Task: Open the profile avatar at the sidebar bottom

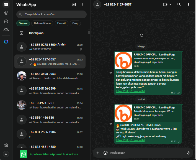Action: pyautogui.click(x=6, y=154)
